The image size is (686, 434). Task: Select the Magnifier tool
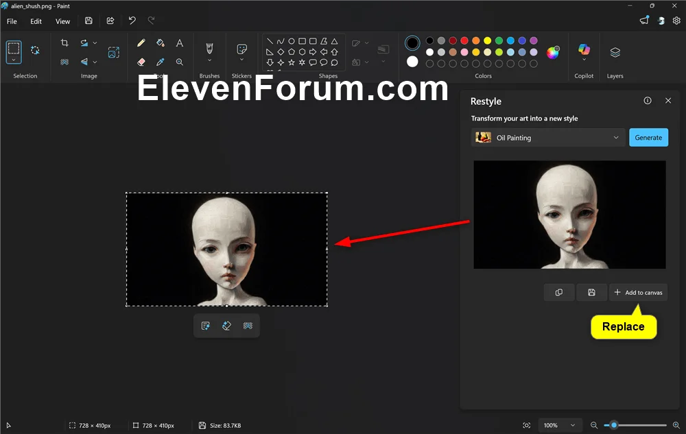[x=179, y=62]
